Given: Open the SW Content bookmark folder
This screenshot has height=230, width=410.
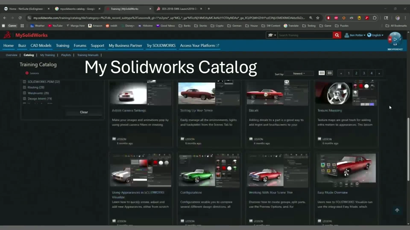Looking at the screenshot, I should (271, 26).
